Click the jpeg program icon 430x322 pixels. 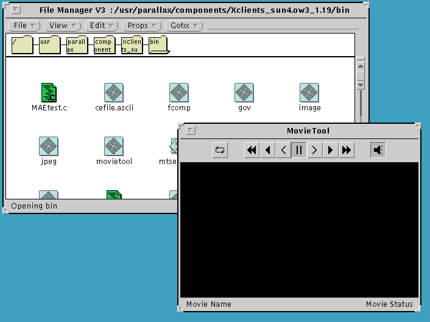[49, 146]
